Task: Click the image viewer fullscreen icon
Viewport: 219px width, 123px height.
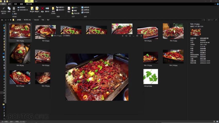Action: click(x=130, y=36)
